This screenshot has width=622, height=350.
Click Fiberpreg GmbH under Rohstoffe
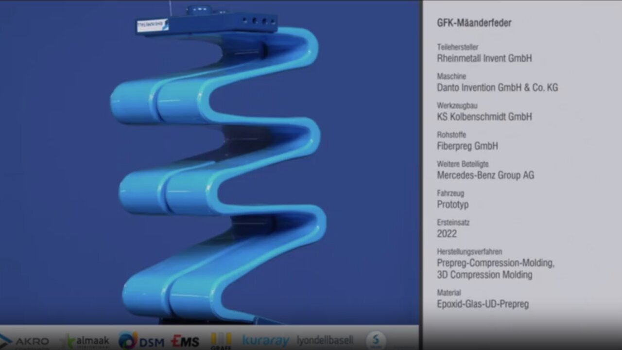click(x=467, y=146)
